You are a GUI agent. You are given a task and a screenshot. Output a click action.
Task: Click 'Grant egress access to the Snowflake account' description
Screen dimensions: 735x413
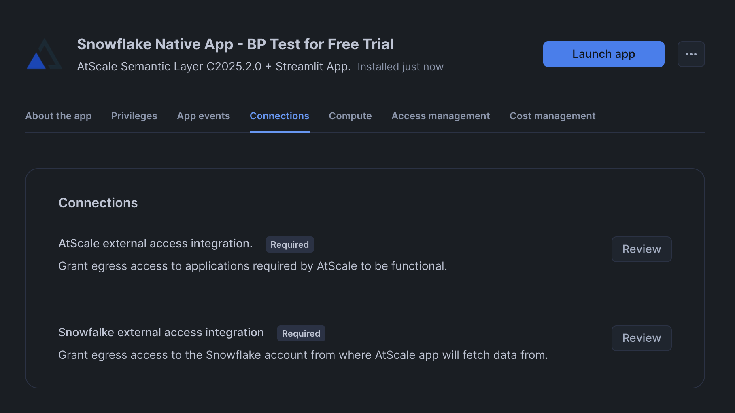[x=303, y=355]
